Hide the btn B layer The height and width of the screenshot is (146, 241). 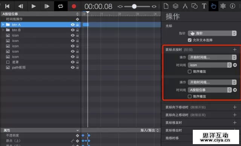73,30
